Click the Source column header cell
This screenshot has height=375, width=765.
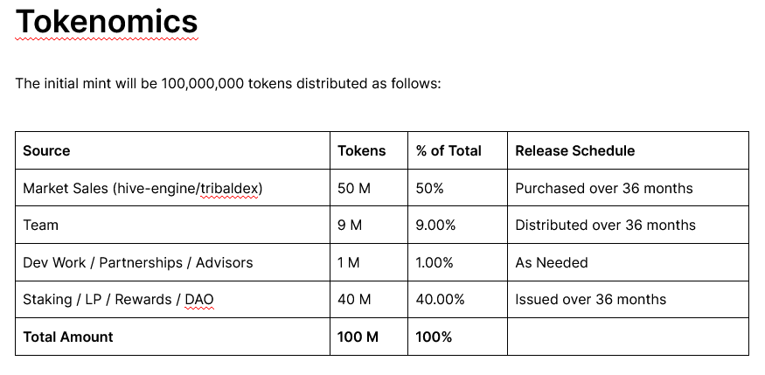tap(173, 150)
